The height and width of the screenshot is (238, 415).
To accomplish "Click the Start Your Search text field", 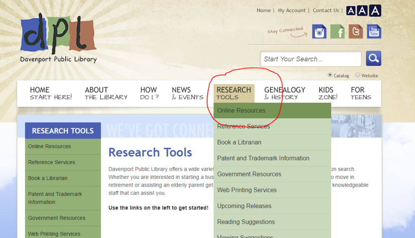I will (310, 59).
